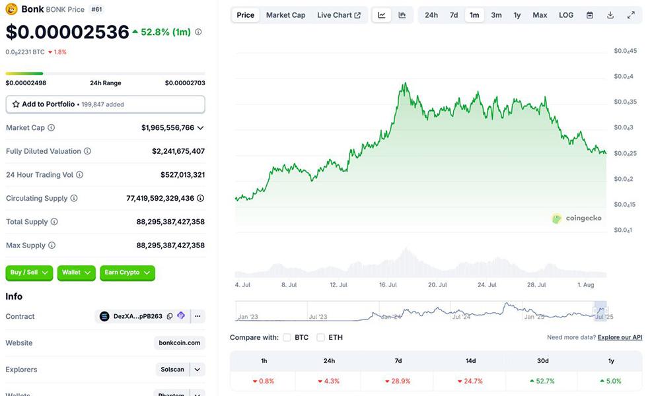Open the price change info icon beside 52.8%

point(199,32)
